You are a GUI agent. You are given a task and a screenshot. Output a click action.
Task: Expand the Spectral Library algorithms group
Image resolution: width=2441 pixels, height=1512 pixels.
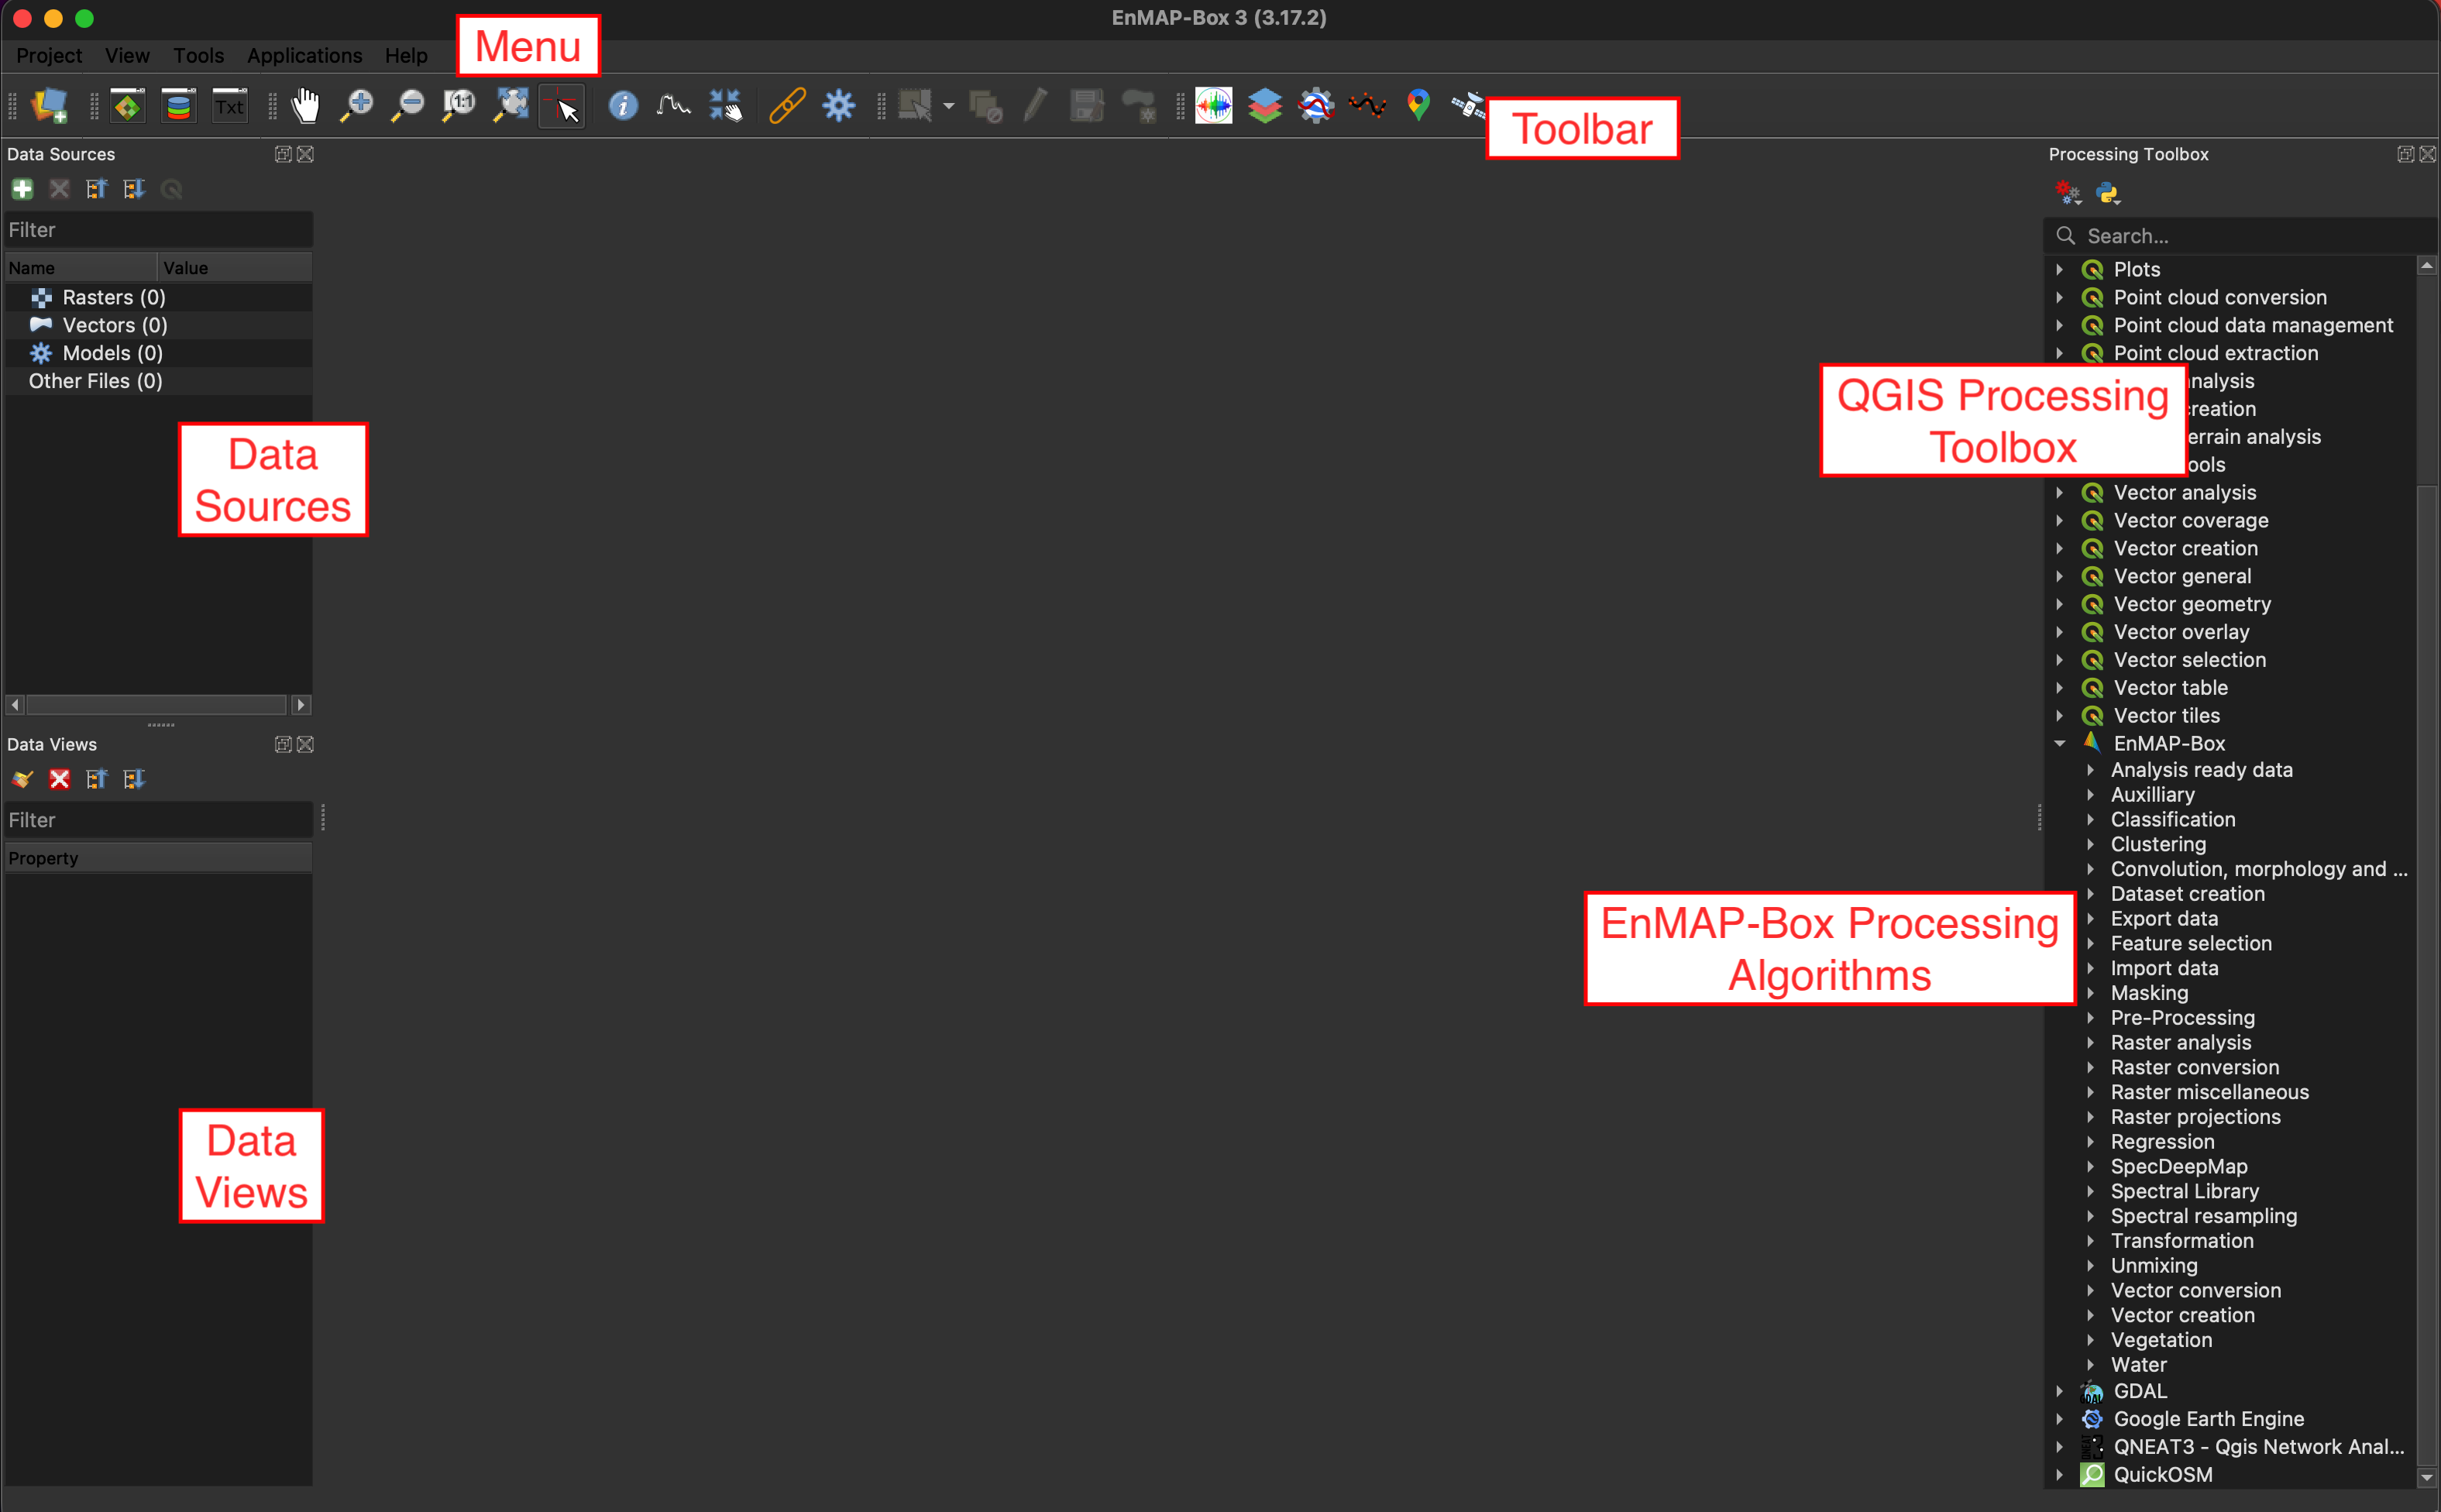[x=2090, y=1191]
